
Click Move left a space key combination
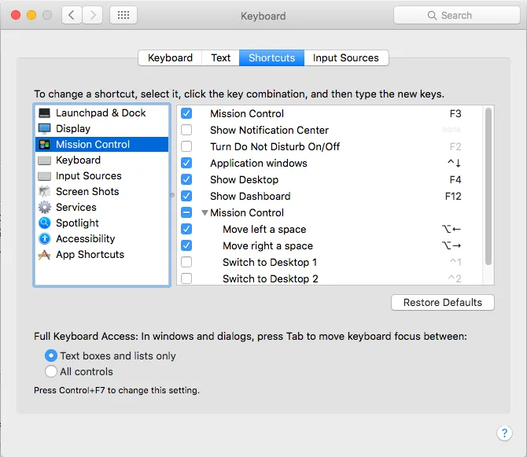click(x=451, y=229)
